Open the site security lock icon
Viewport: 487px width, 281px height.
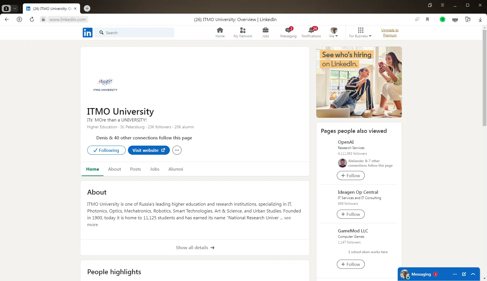43,19
